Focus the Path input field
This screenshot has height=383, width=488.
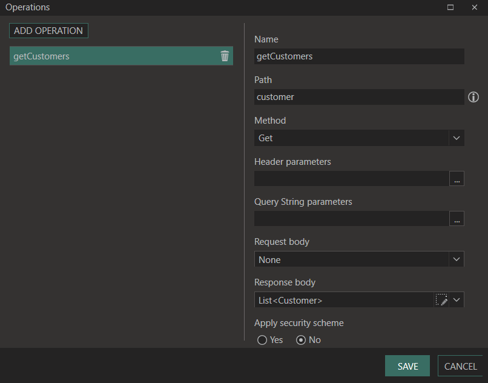click(x=359, y=97)
